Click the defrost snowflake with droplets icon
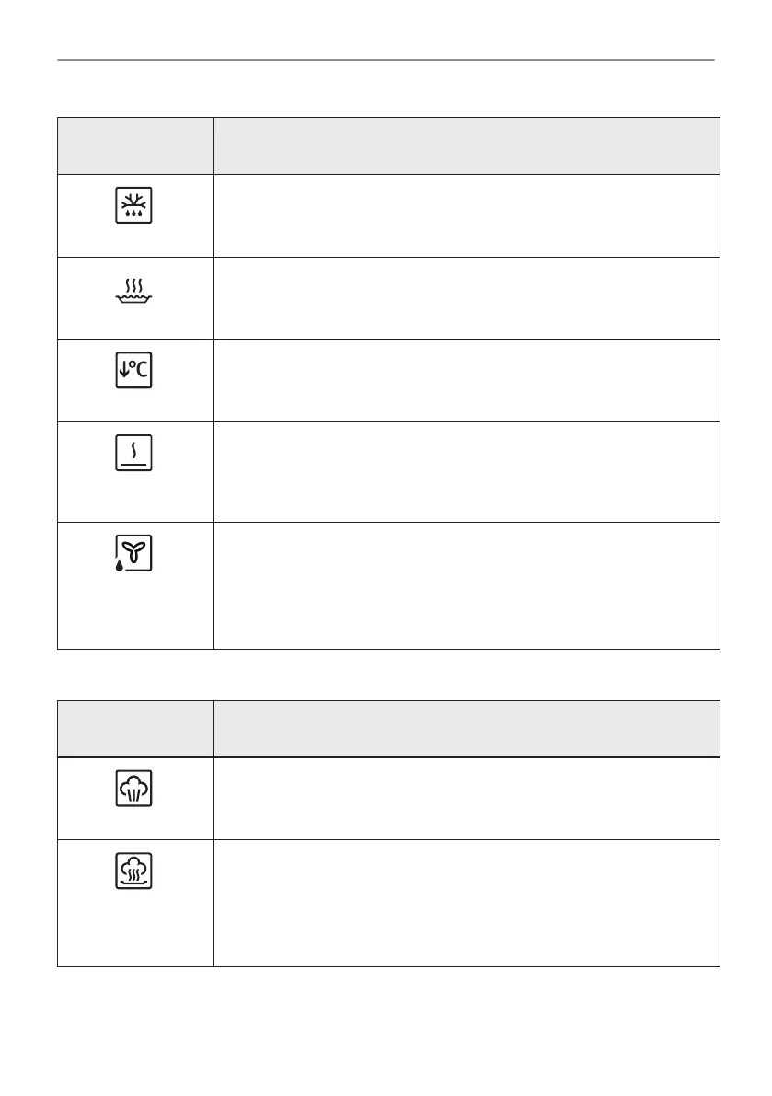This screenshot has height=1096, width=772. pyautogui.click(x=133, y=205)
